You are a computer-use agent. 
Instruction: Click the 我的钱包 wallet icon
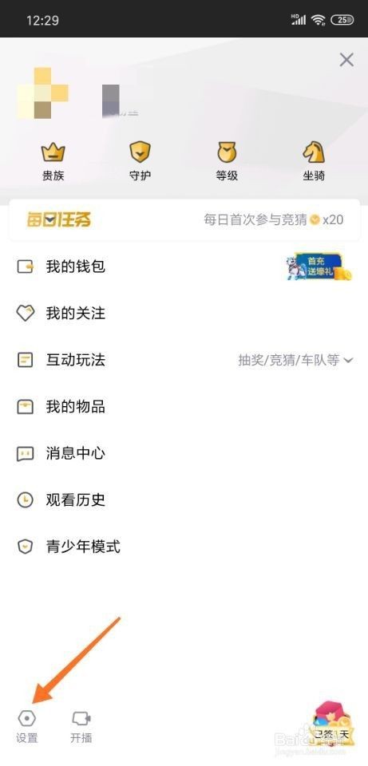(25, 267)
